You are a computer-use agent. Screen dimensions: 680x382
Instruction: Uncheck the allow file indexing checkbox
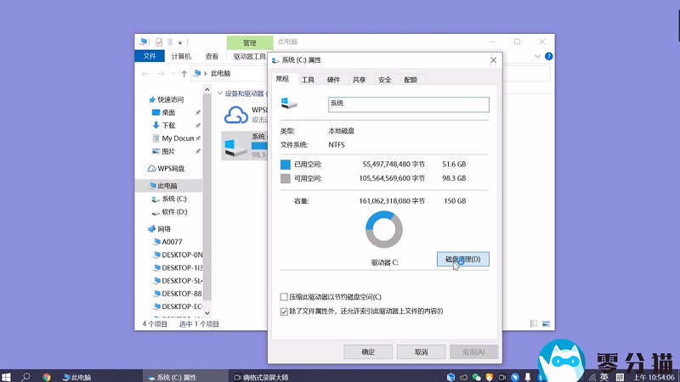[285, 312]
